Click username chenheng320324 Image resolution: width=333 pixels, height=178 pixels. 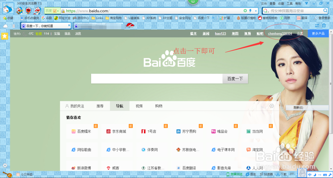pos(280,34)
